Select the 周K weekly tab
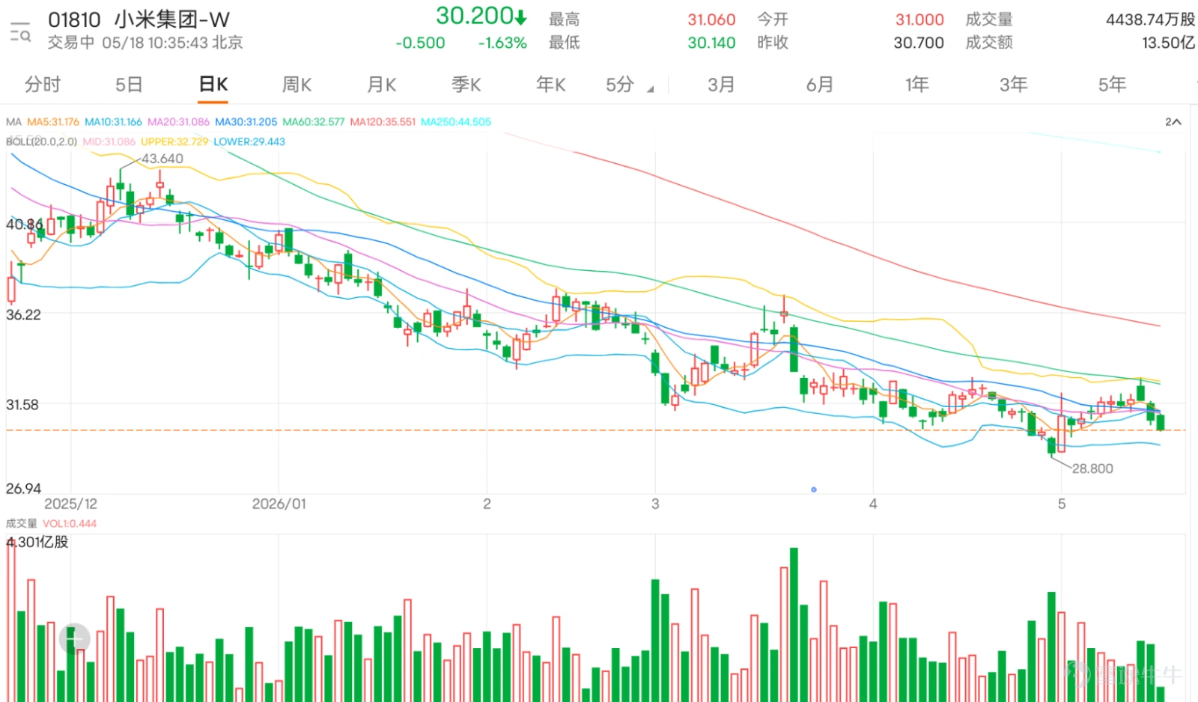Image resolution: width=1198 pixels, height=702 pixels. coord(297,85)
